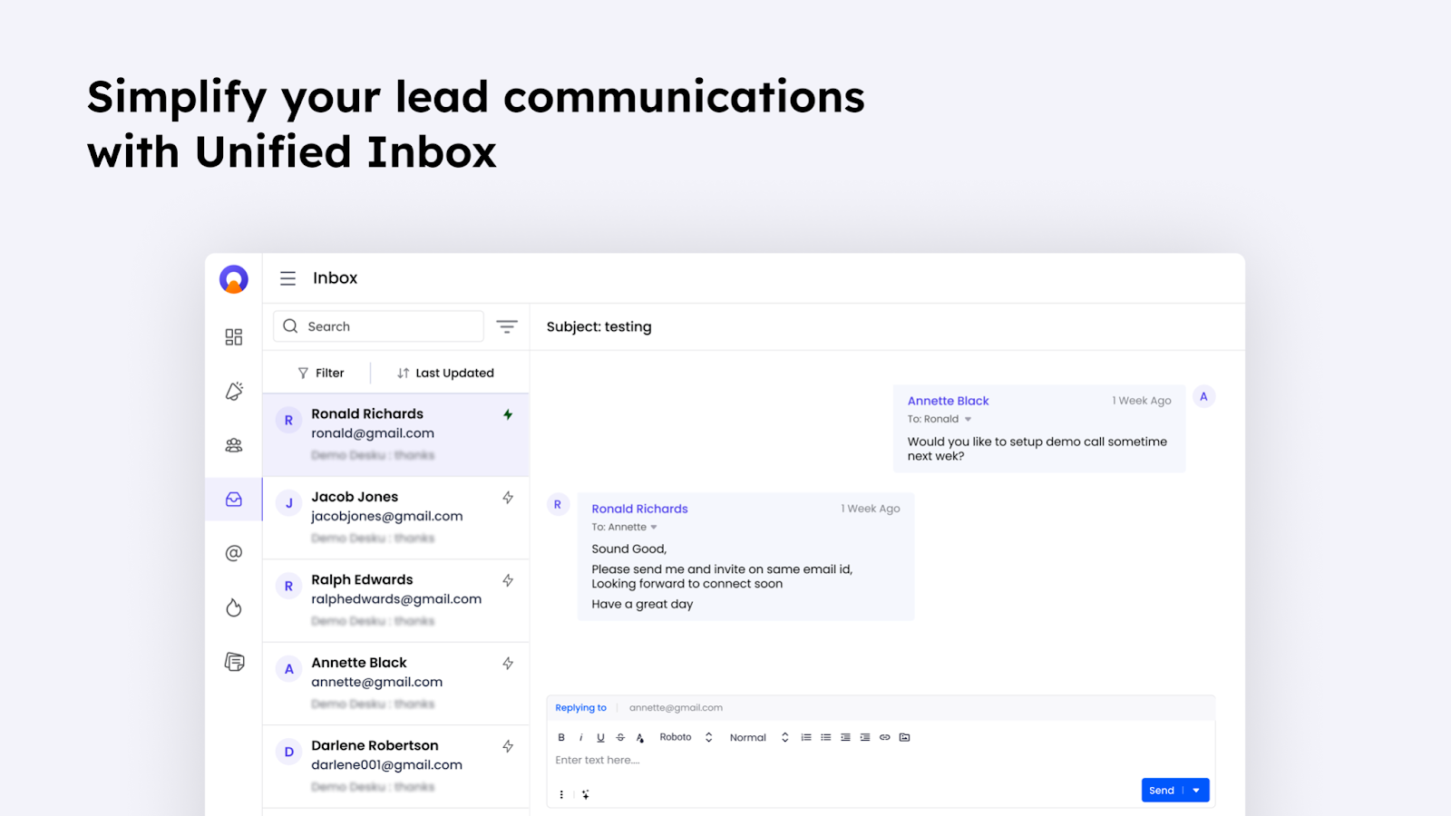Insert a link using the link icon
Viewport: 1451px width, 816px height.
point(885,737)
